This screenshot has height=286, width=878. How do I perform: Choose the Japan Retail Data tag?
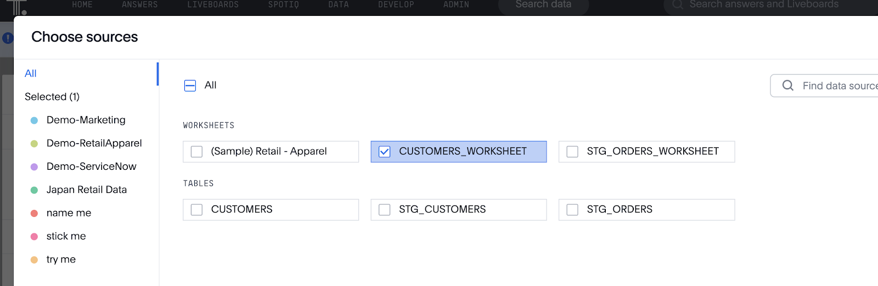(x=86, y=190)
